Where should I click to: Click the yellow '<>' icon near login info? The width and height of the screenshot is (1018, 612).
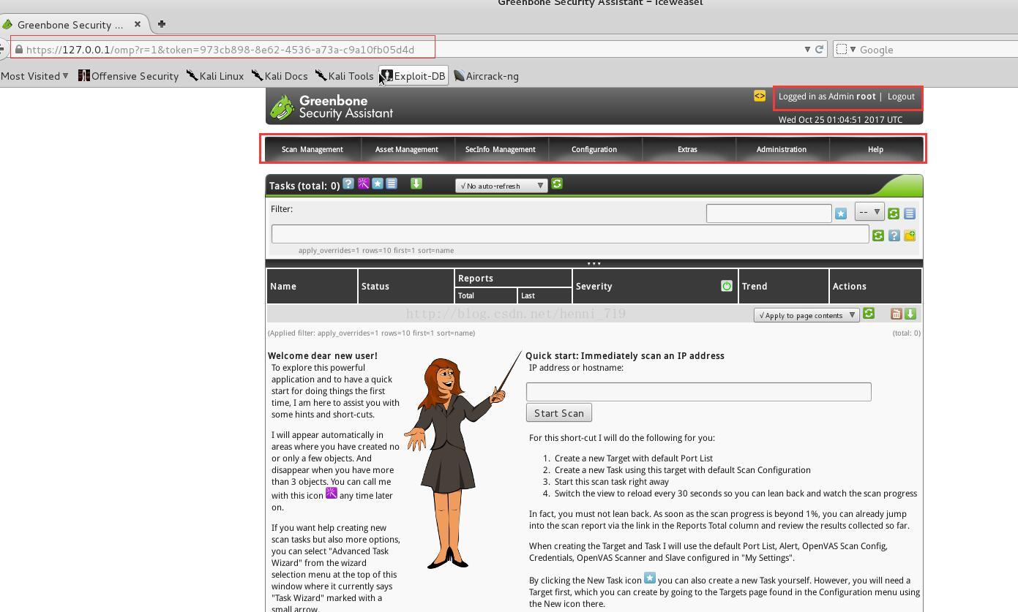coord(760,96)
